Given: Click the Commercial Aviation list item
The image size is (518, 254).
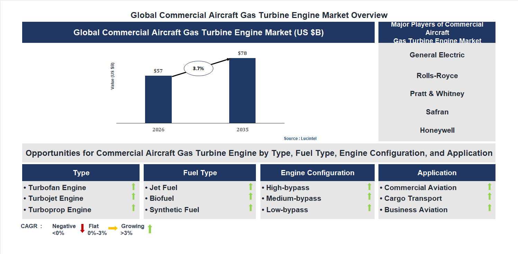Looking at the screenshot, I should point(418,188).
